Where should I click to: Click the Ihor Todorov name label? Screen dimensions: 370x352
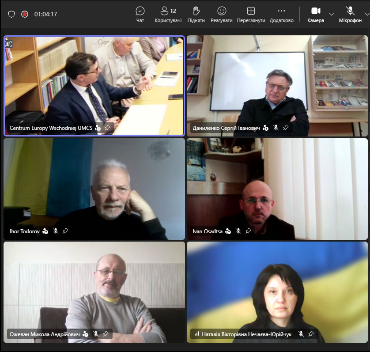25,231
